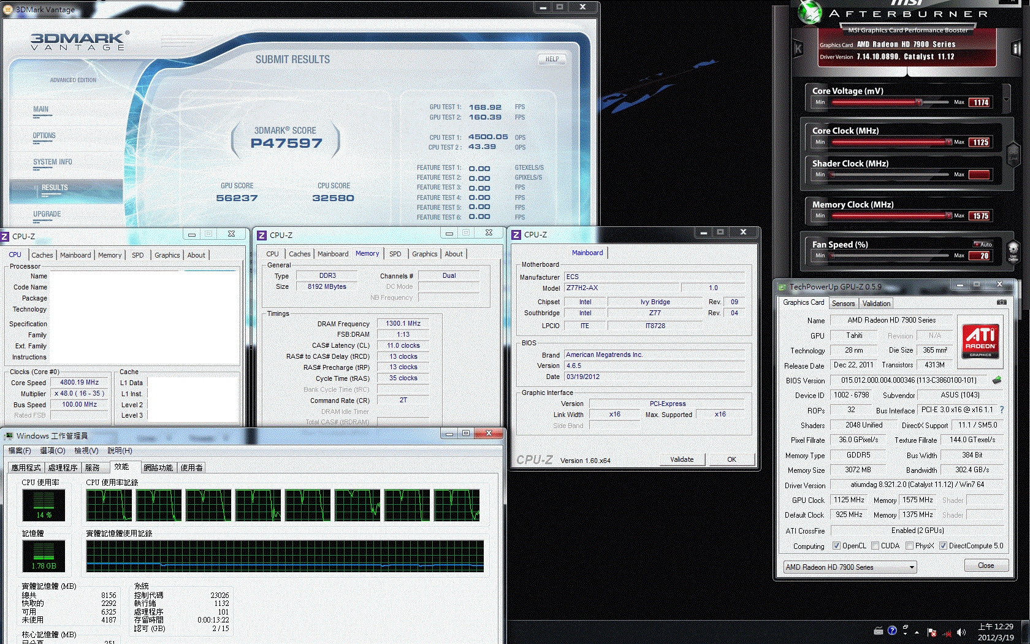Open the About tab in Memory CPU-Z window
This screenshot has height=644, width=1030.
[454, 254]
